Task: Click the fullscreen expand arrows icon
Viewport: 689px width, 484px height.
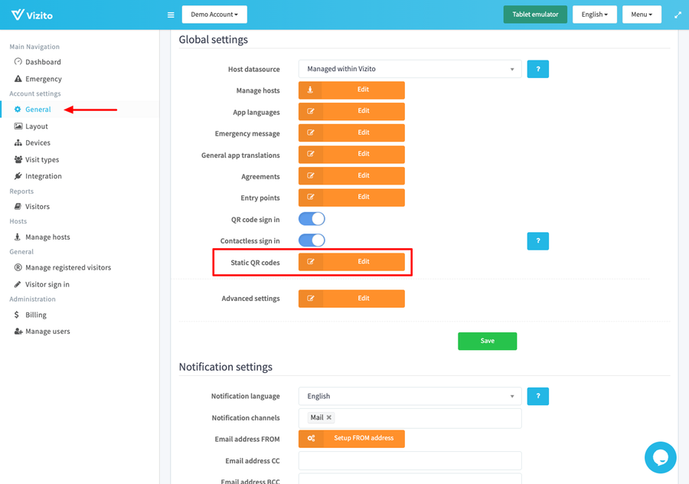Action: pos(678,15)
